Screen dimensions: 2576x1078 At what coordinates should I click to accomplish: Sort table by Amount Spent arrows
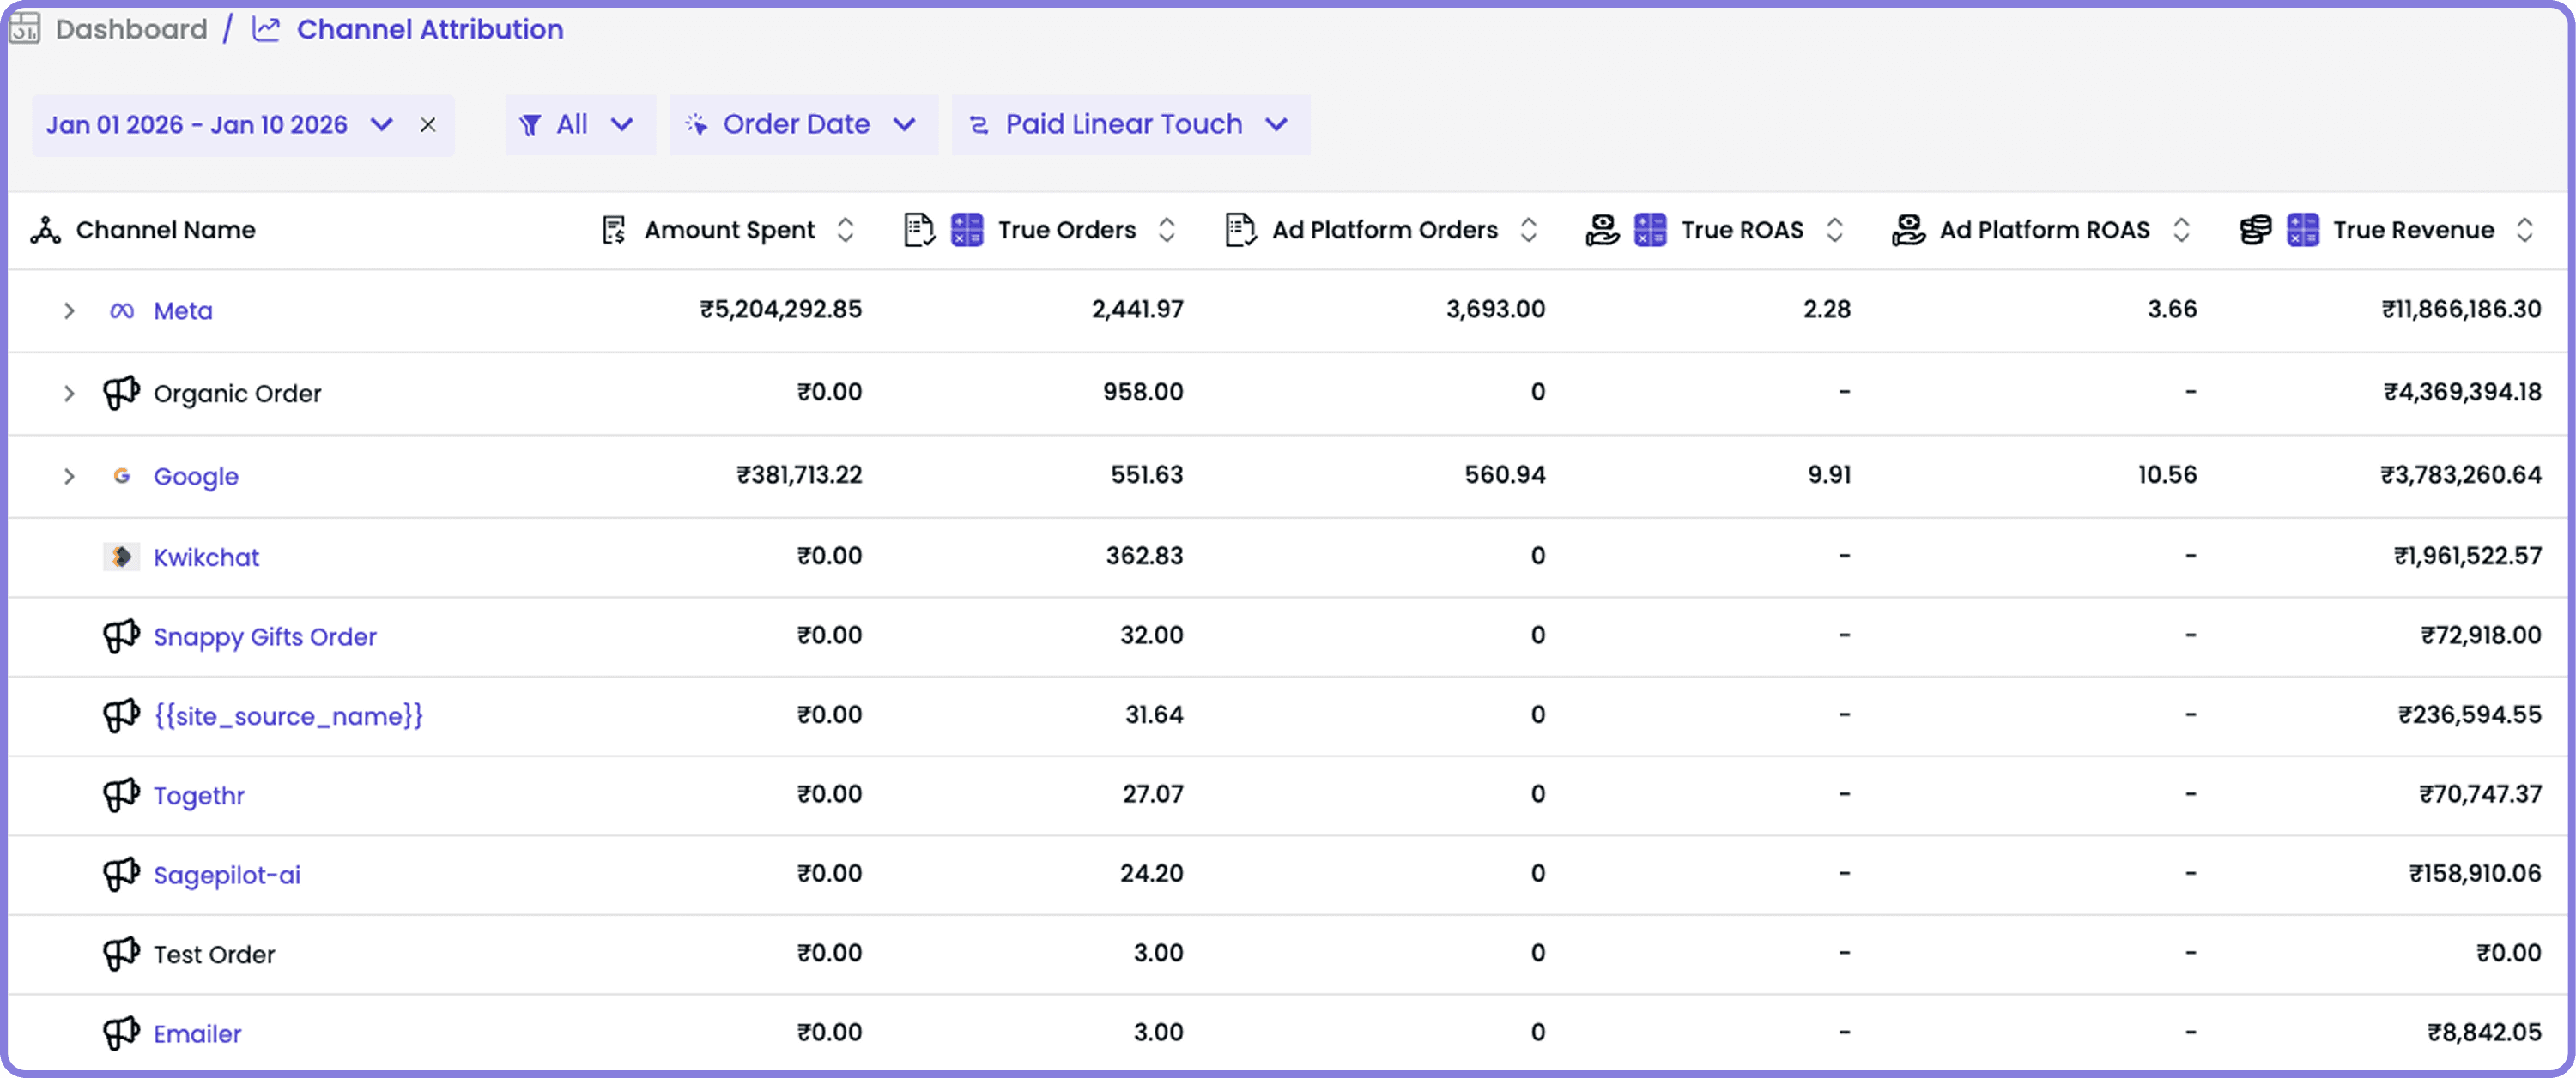click(x=845, y=230)
